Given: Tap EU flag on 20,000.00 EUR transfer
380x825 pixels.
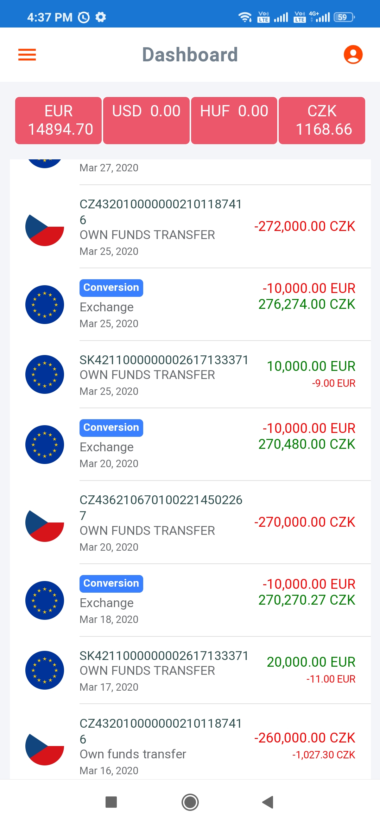Looking at the screenshot, I should [45, 670].
